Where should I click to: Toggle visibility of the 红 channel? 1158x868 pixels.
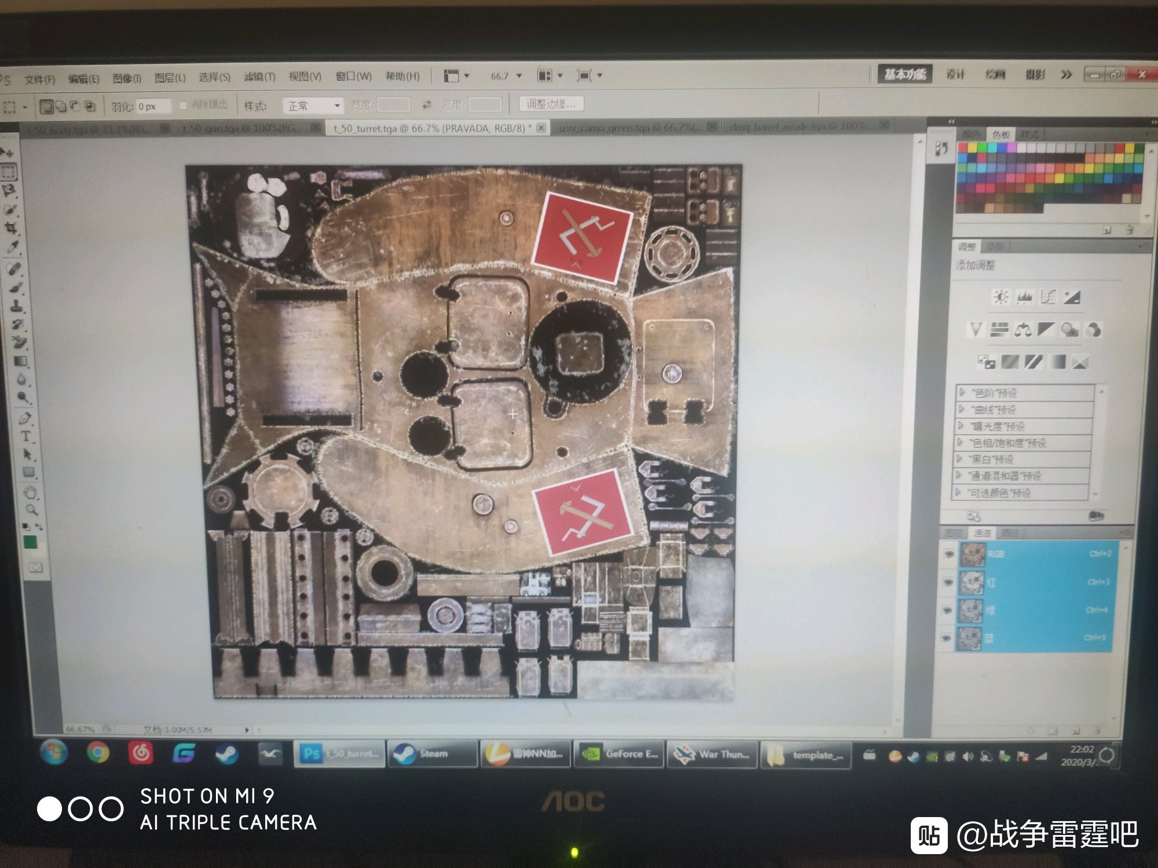[x=948, y=582]
